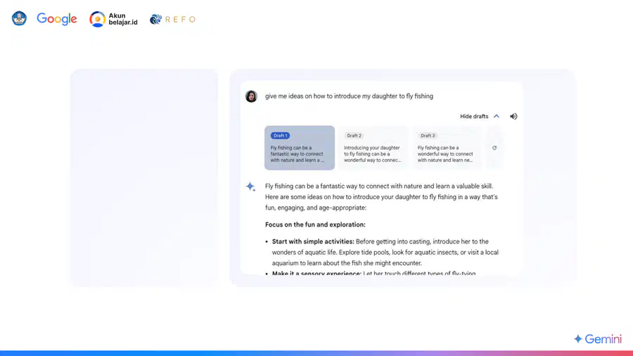Click the user profile avatar
This screenshot has width=633, height=356.
pos(251,96)
